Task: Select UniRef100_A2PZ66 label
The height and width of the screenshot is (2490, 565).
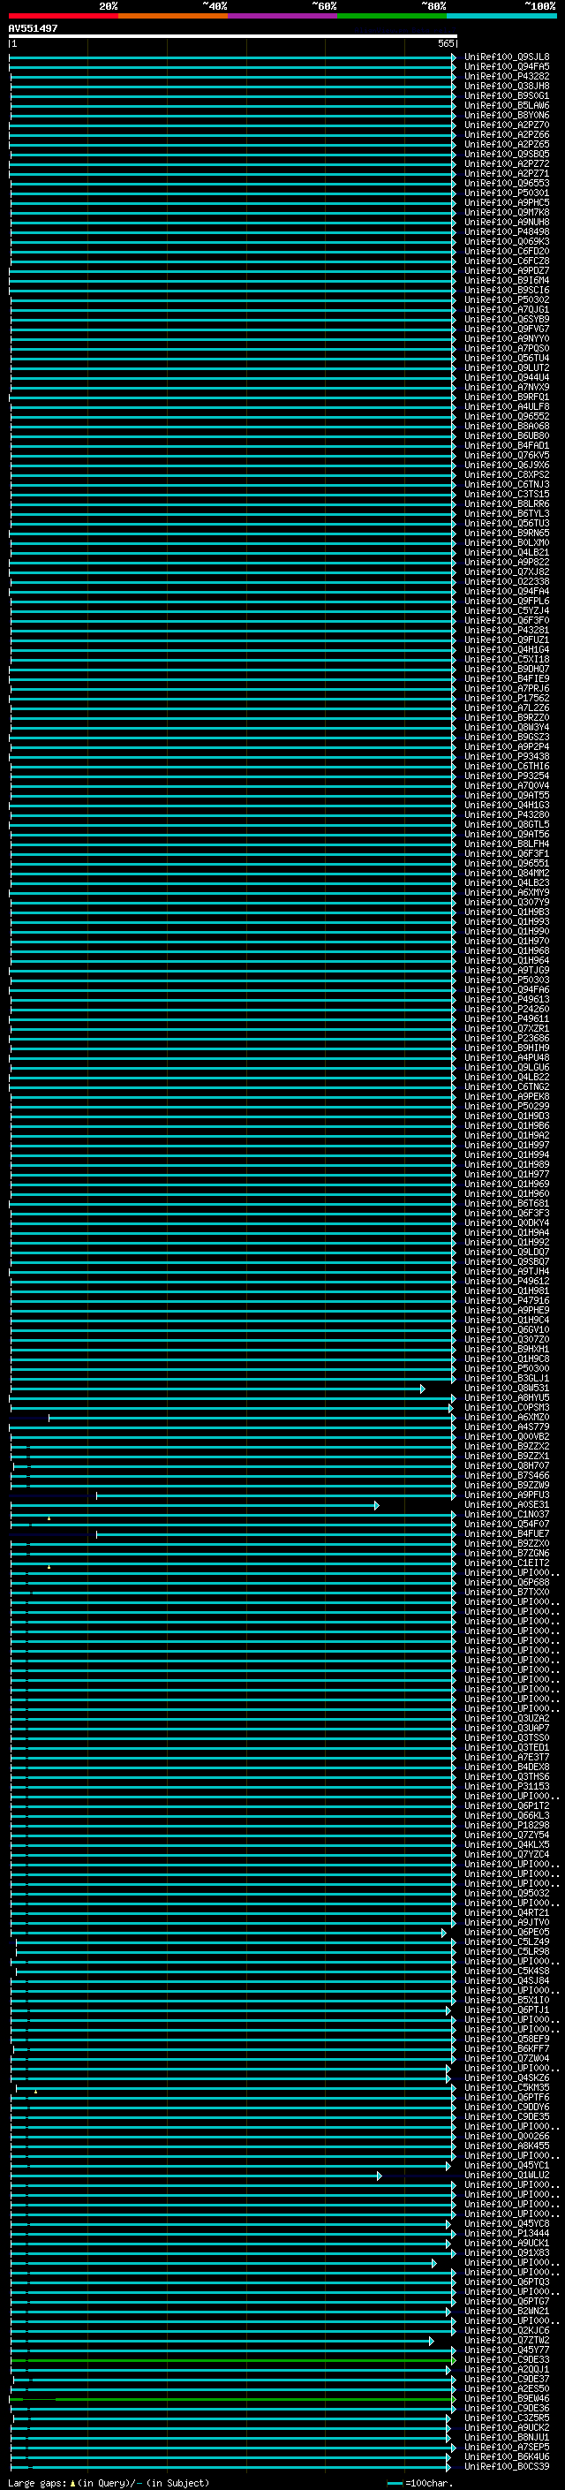Action: 507,134
